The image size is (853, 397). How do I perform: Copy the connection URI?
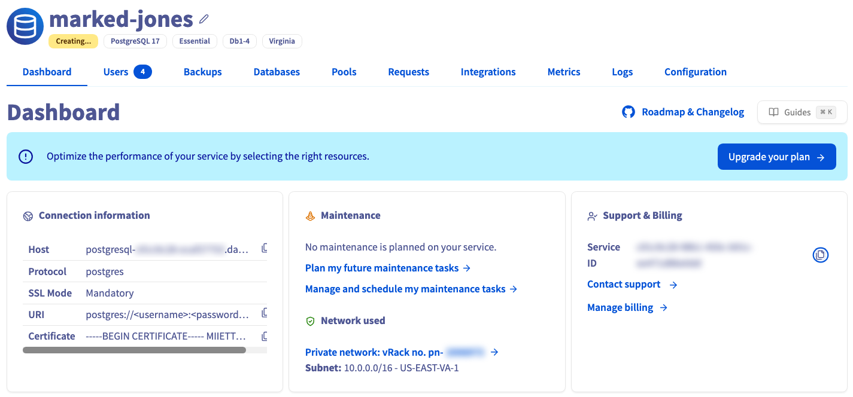coord(264,313)
